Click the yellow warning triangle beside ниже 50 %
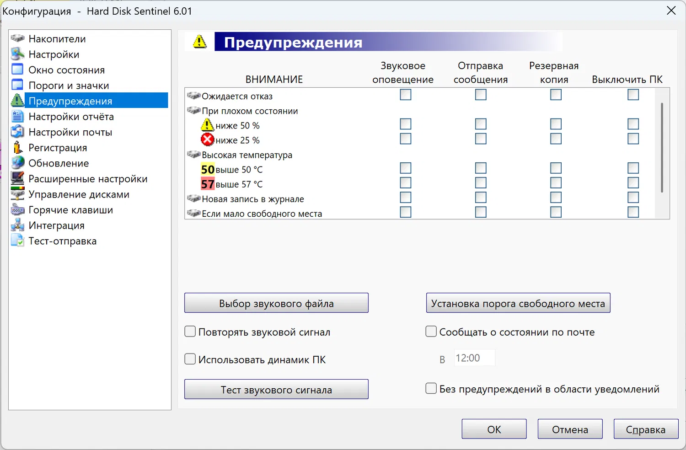The image size is (686, 450). (x=208, y=125)
